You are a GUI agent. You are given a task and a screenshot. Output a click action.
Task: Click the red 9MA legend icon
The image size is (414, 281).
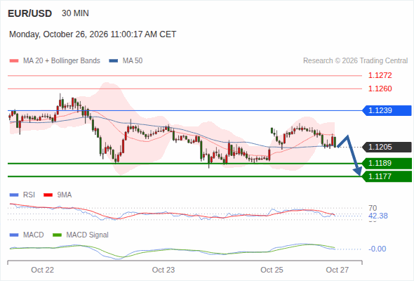point(48,195)
